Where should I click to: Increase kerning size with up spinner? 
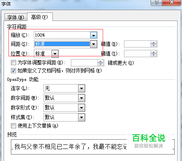100,61
